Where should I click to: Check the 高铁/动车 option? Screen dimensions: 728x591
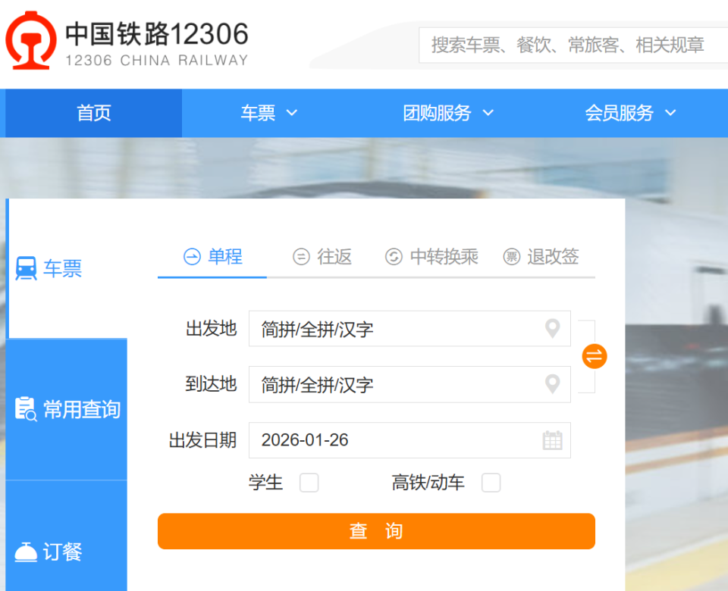491,483
